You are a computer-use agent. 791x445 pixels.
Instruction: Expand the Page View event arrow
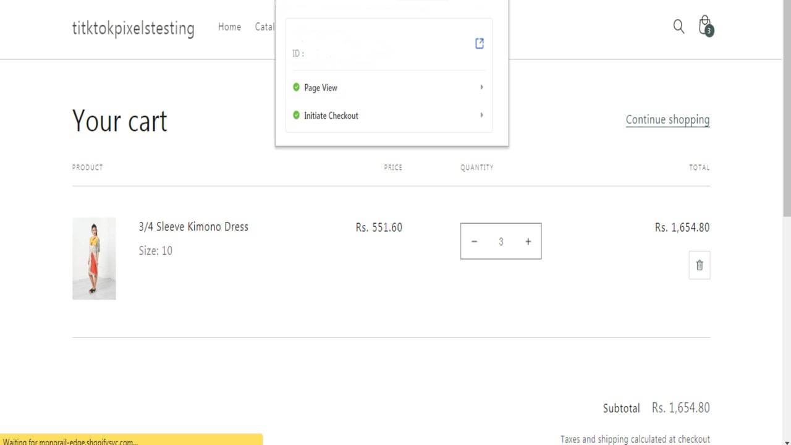click(481, 87)
